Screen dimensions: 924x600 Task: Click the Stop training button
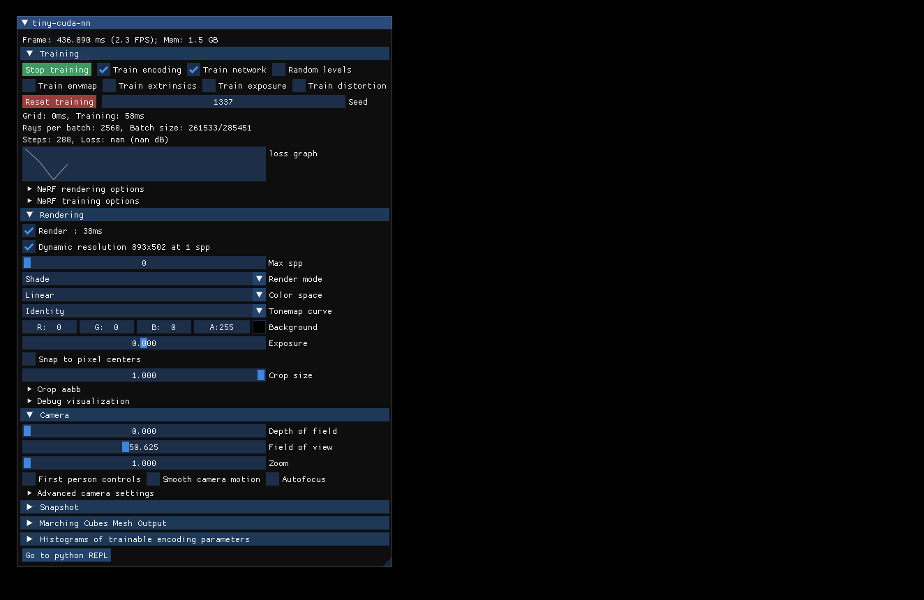pyautogui.click(x=57, y=69)
